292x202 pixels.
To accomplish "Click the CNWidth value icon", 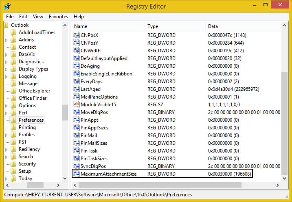I will (76, 50).
